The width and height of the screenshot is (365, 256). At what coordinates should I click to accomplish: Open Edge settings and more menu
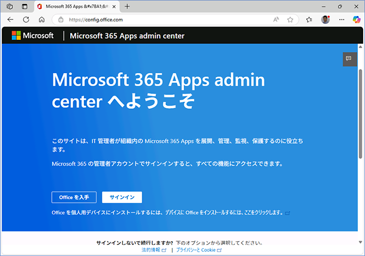coord(342,19)
